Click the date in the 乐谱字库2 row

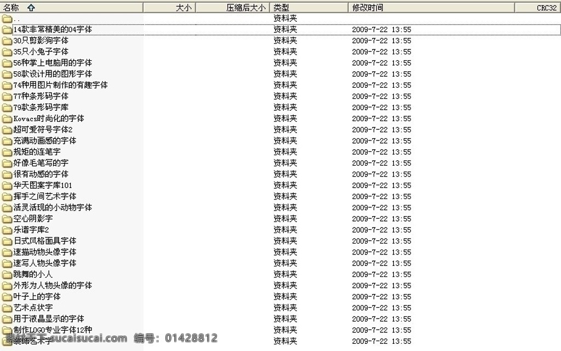tap(381, 230)
